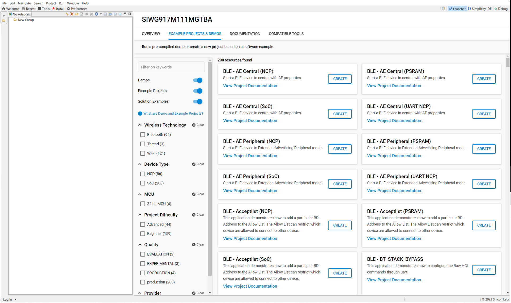Disable the Demos toggle switch

click(x=198, y=80)
